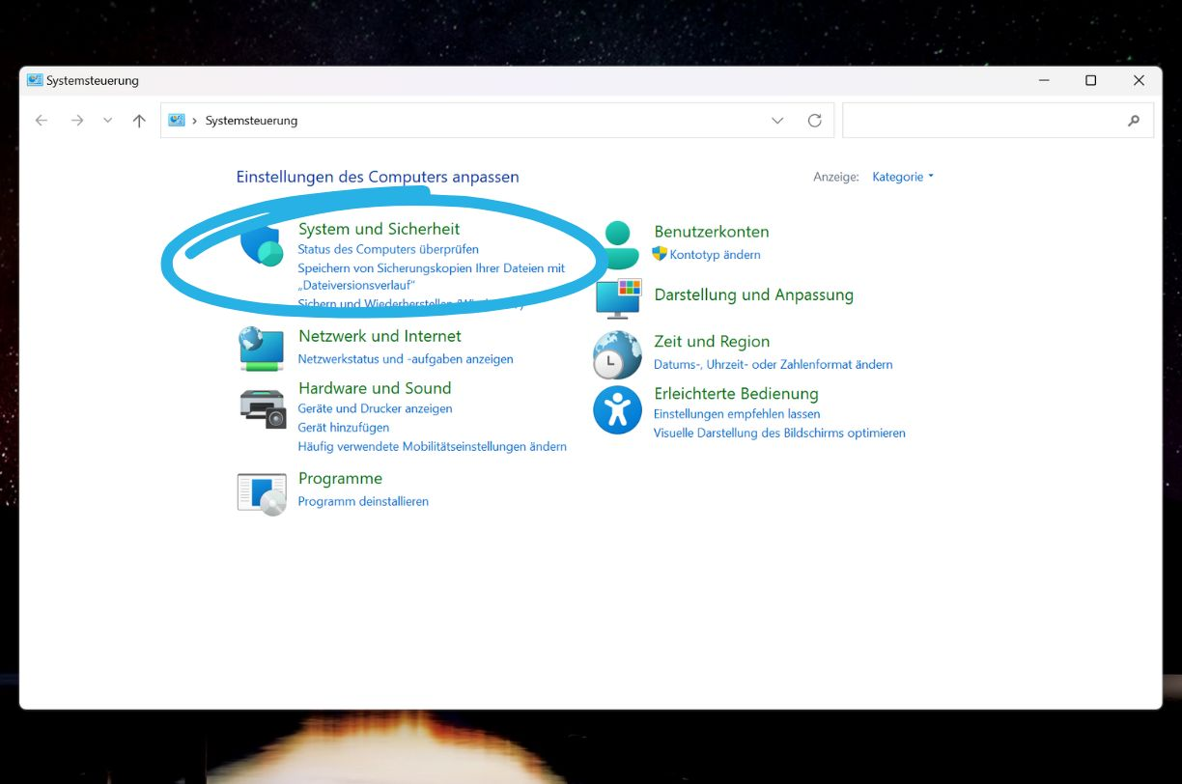Open recent locations dropdown arrow
This screenshot has height=784, width=1182.
pos(107,121)
